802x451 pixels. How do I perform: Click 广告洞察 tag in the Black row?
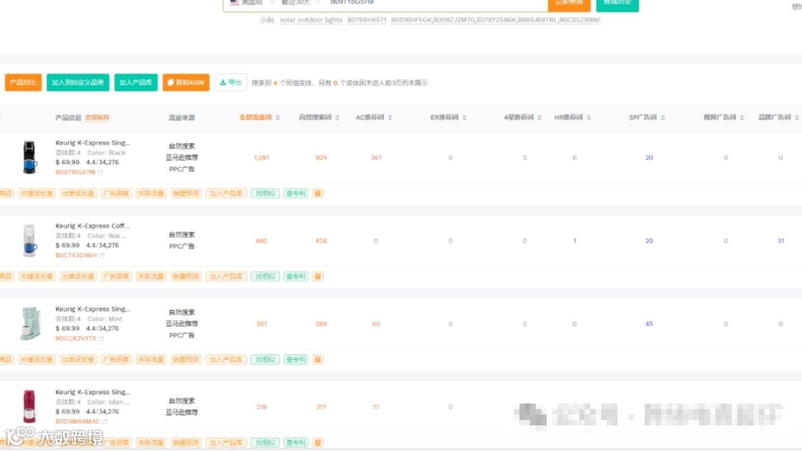(116, 193)
